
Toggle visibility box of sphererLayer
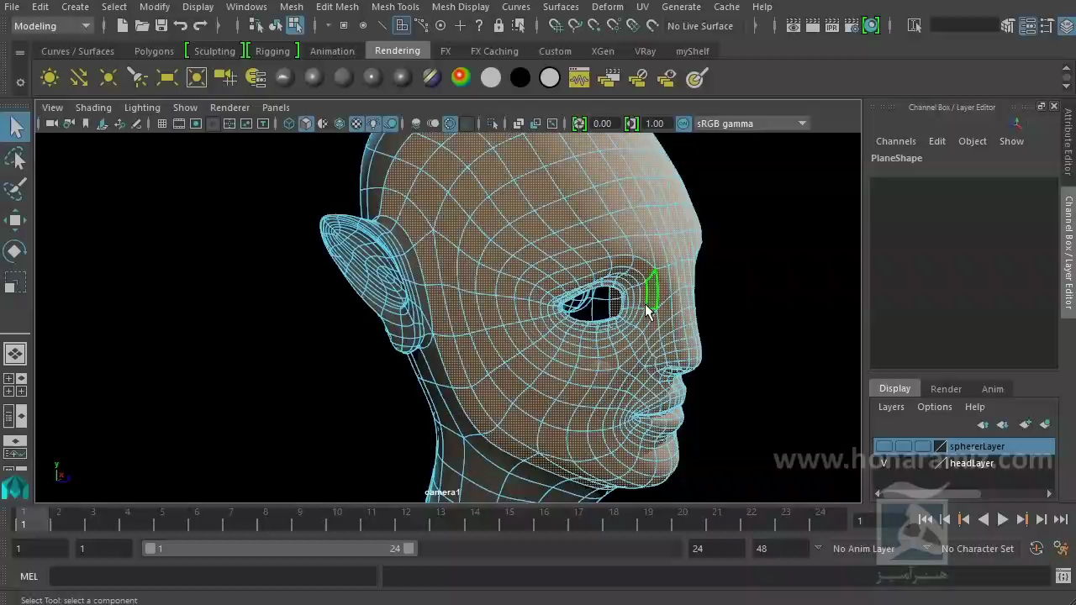coord(883,446)
